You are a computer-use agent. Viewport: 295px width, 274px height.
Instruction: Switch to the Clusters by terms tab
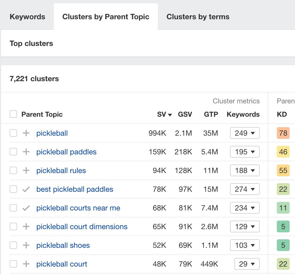click(198, 17)
